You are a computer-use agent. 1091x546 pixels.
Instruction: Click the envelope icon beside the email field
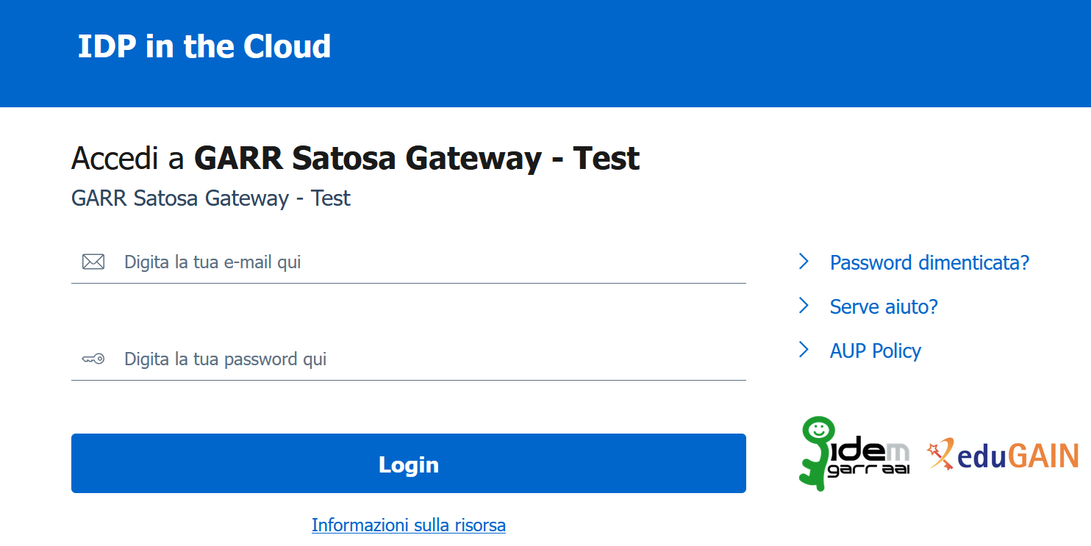93,261
